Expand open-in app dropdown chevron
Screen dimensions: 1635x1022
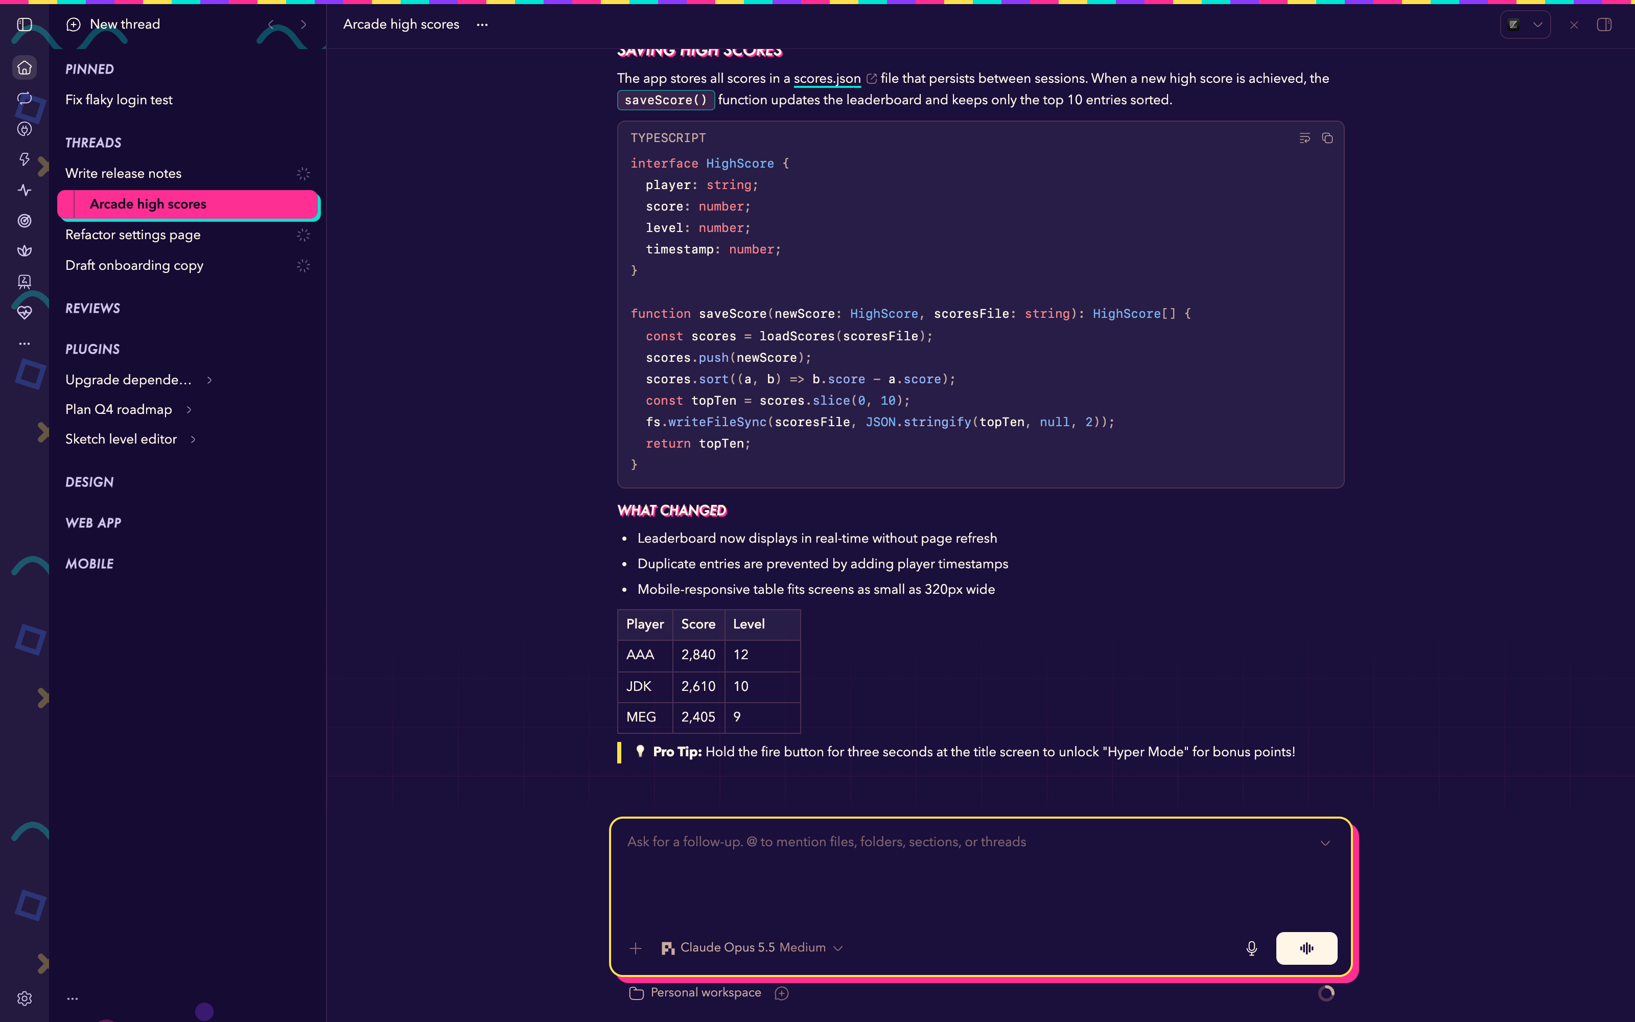1538,25
